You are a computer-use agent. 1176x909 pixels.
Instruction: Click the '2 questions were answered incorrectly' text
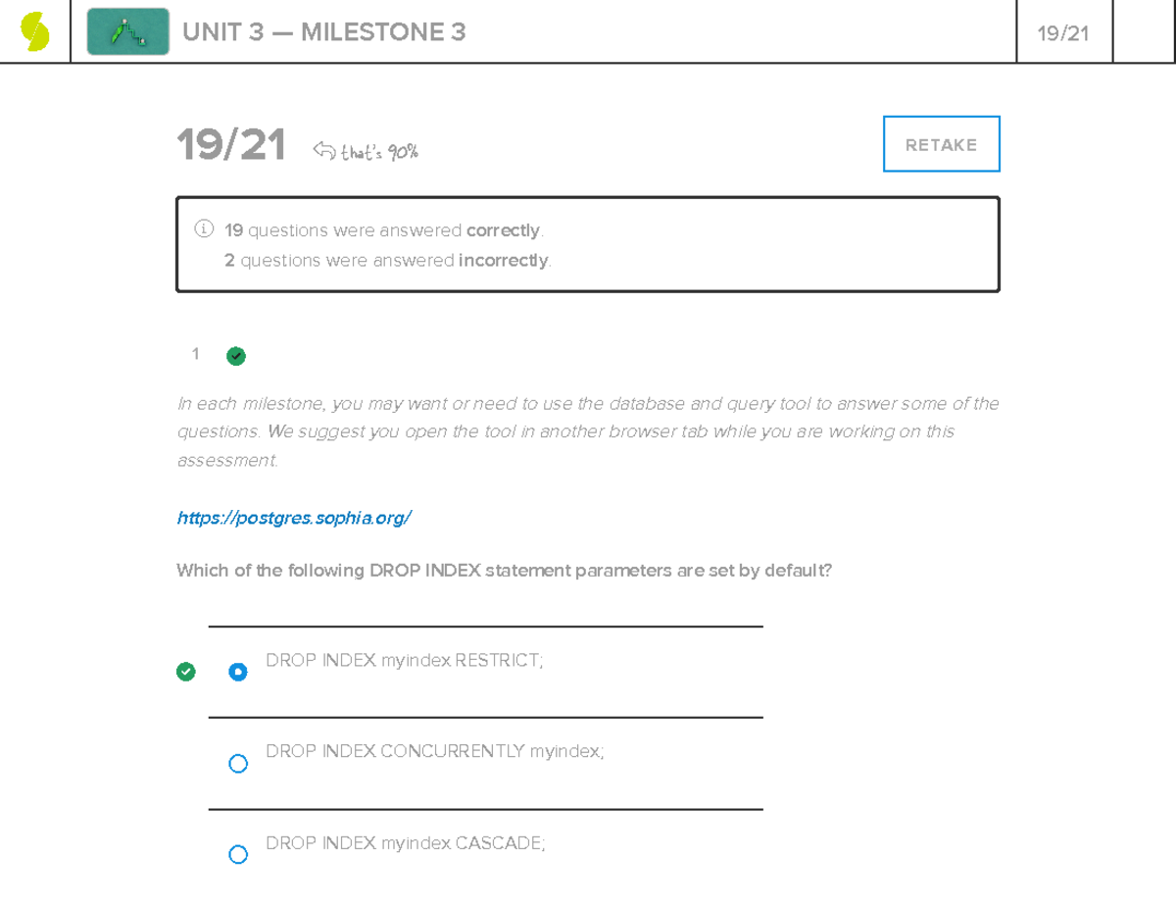(x=387, y=260)
